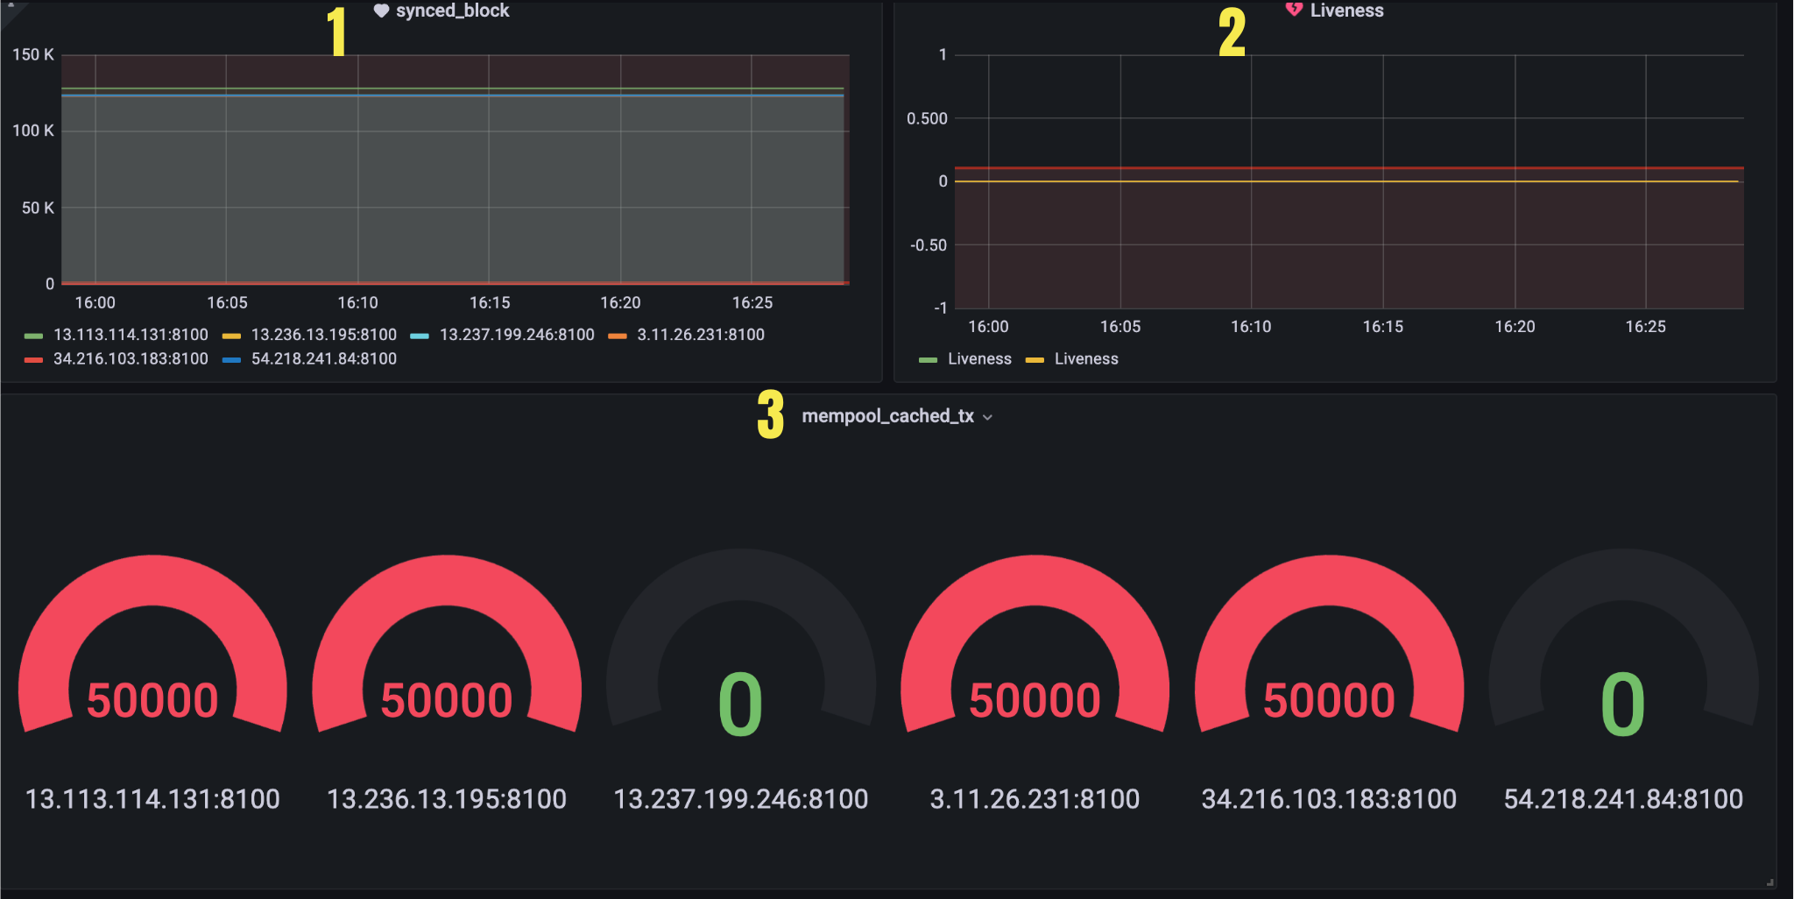Toggle 13.236.13.195:8100 series label in synced_block legend
1794x899 pixels.
(323, 335)
